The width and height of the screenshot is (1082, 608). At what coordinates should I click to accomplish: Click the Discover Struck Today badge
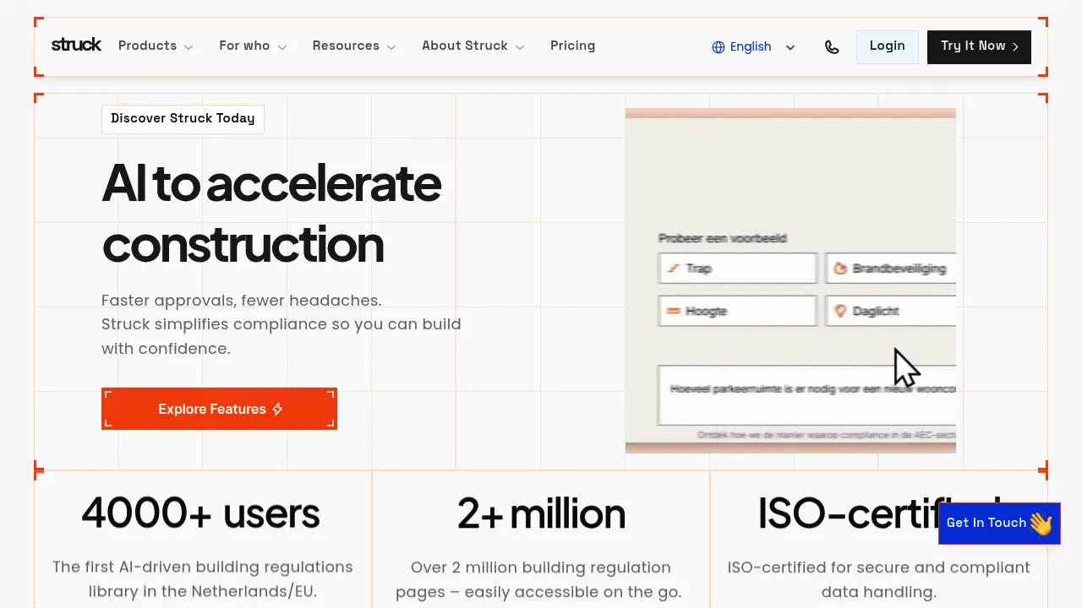click(x=183, y=119)
